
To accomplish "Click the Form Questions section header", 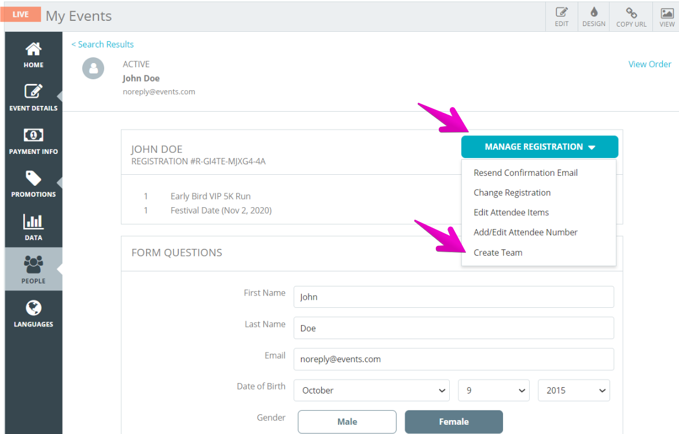I will [x=177, y=252].
